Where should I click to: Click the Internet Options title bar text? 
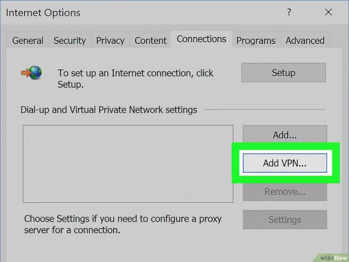click(43, 13)
